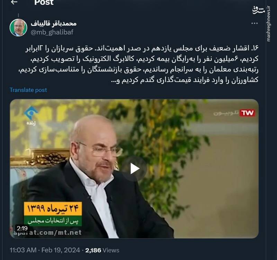Click the aparat.com/mt.net watermark

coord(48,232)
